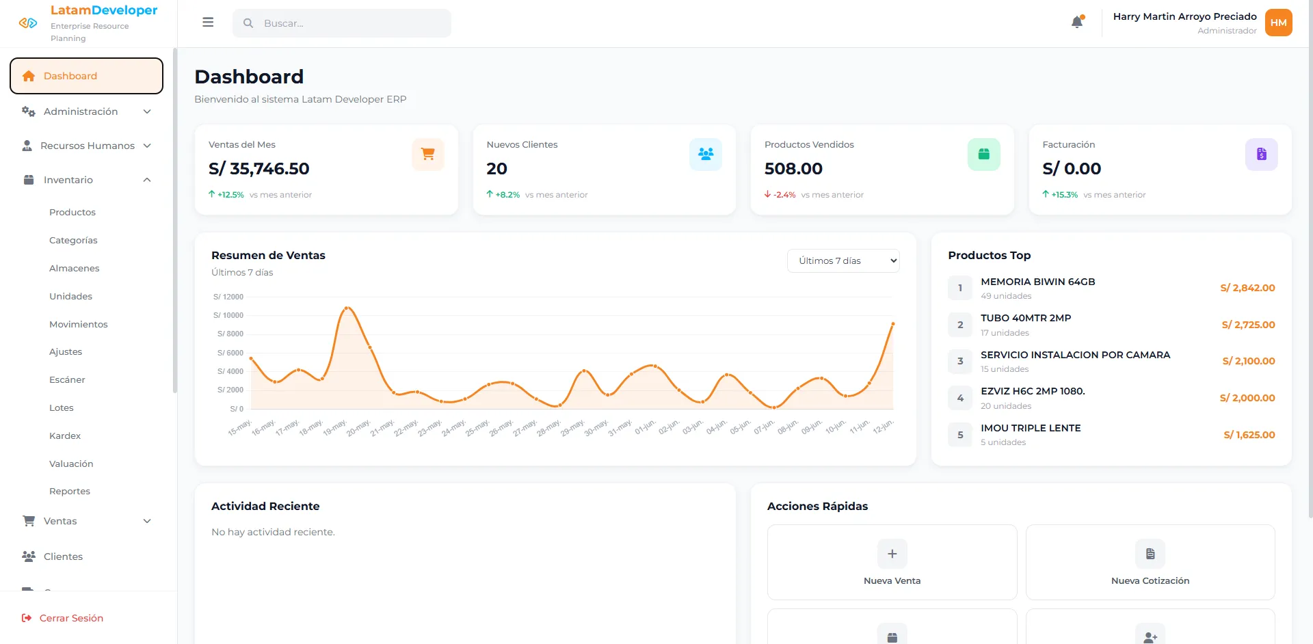Open the Unidades submenu item
This screenshot has width=1313, height=644.
(x=70, y=297)
